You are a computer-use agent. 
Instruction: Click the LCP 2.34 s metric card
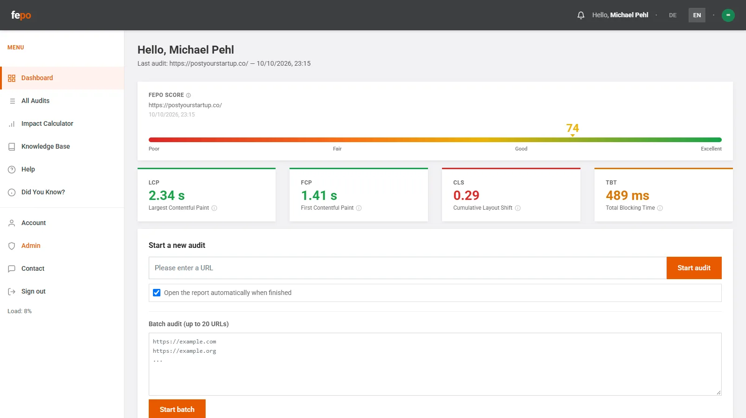tap(207, 195)
